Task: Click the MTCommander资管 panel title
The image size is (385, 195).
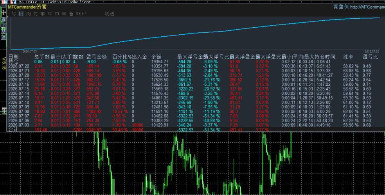Action: [x=27, y=7]
